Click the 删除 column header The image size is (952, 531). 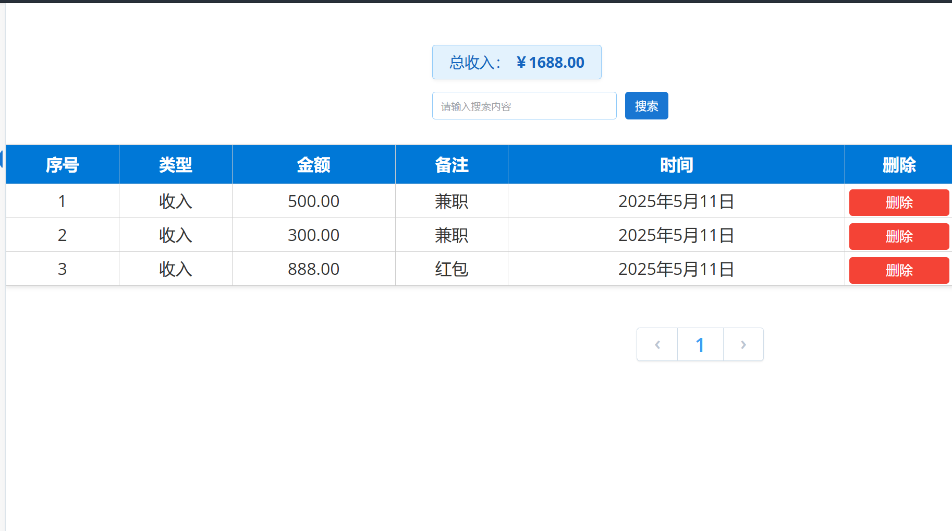(x=899, y=165)
